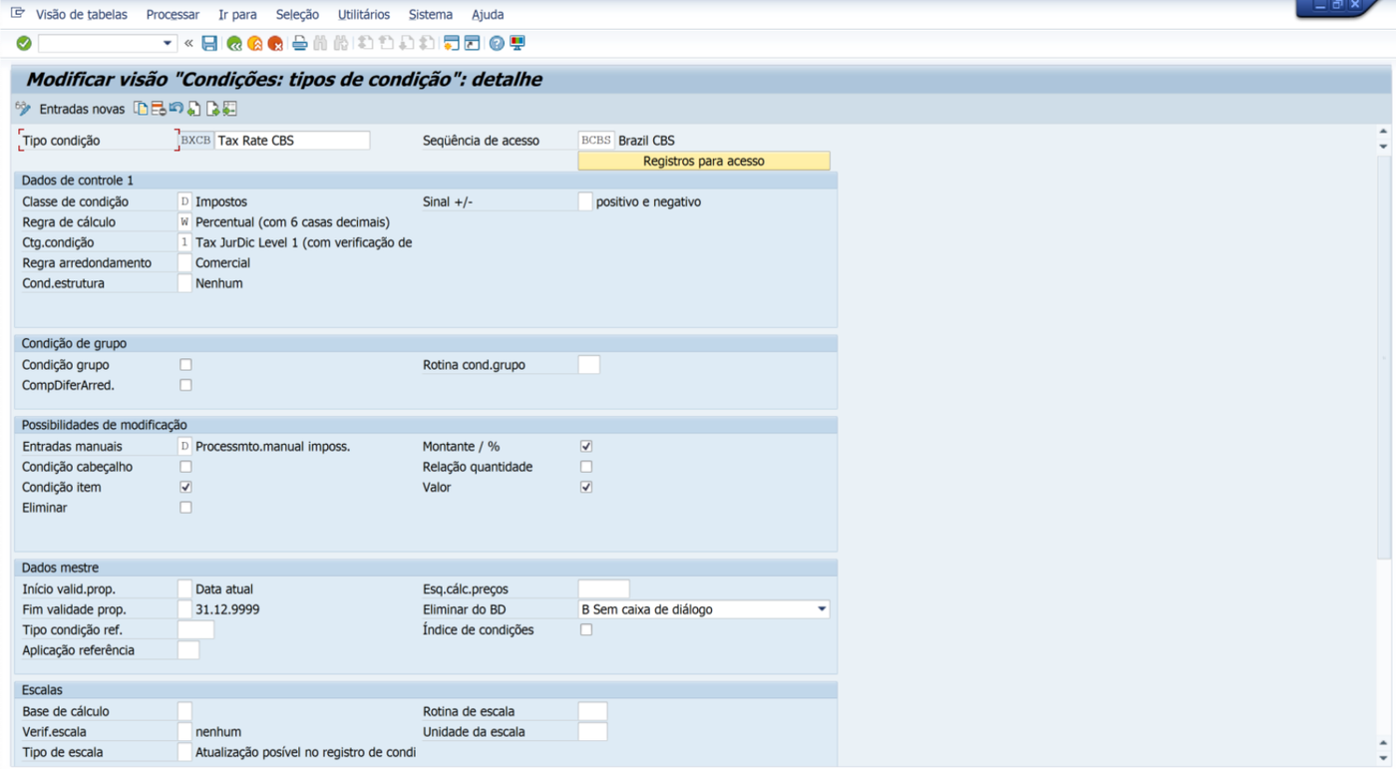
Task: Click the Registros para acesso button
Action: [704, 161]
